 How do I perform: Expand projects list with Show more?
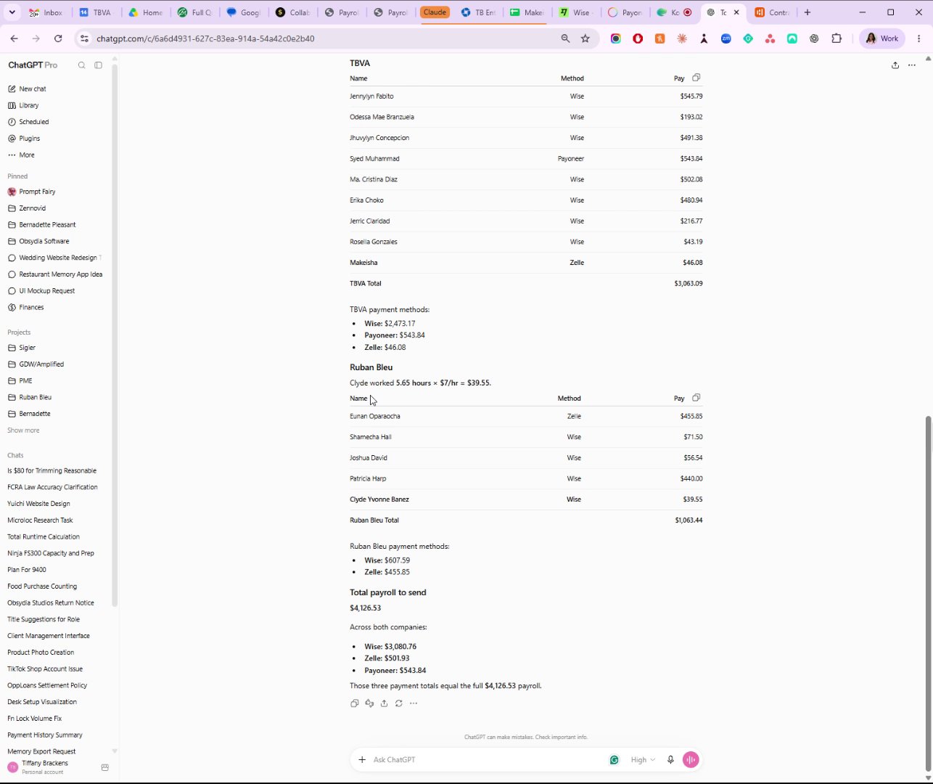[23, 430]
